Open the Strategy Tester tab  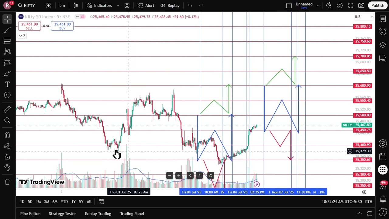62,214
